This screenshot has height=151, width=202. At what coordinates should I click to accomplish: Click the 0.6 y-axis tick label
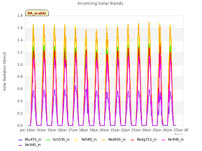point(20,89)
